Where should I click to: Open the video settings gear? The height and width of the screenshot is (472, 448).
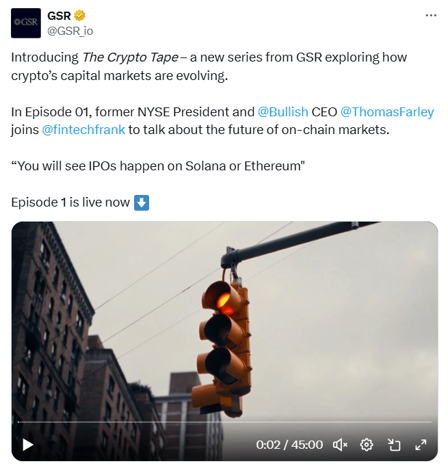point(367,445)
